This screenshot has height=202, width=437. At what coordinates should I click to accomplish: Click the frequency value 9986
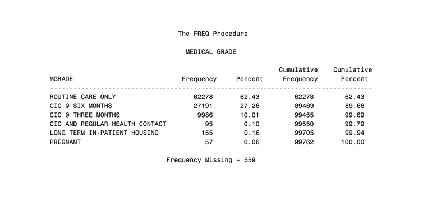205,115
